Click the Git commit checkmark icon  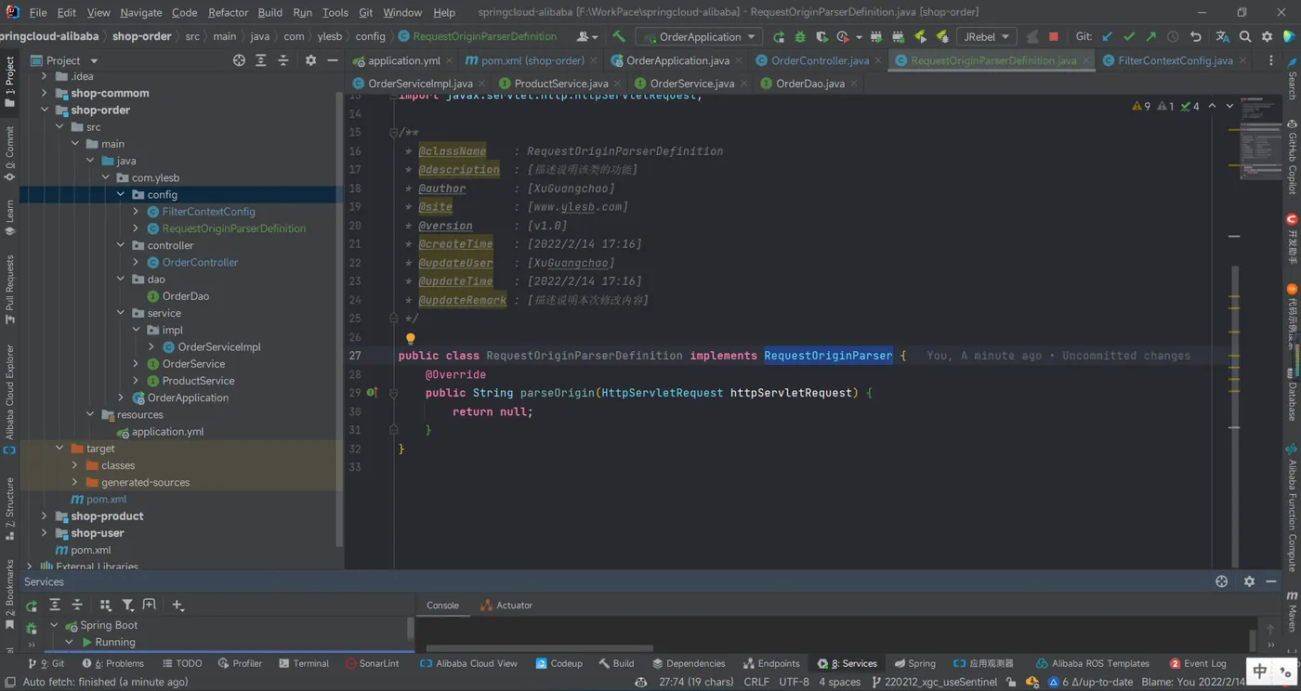coord(1129,37)
